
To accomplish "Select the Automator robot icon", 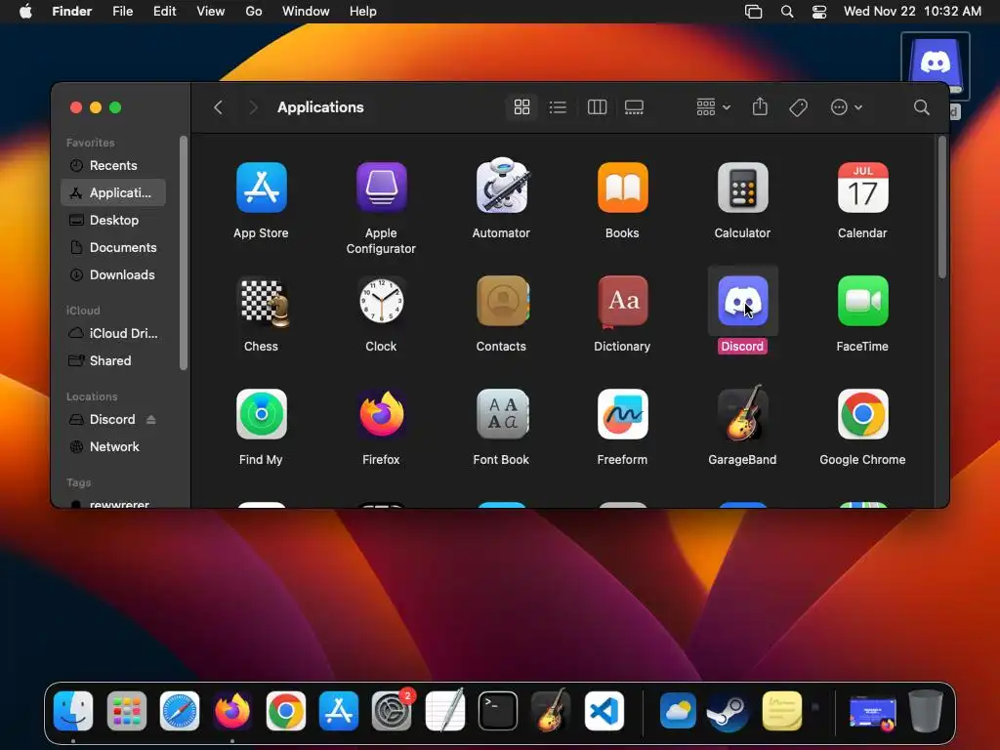I will click(502, 186).
